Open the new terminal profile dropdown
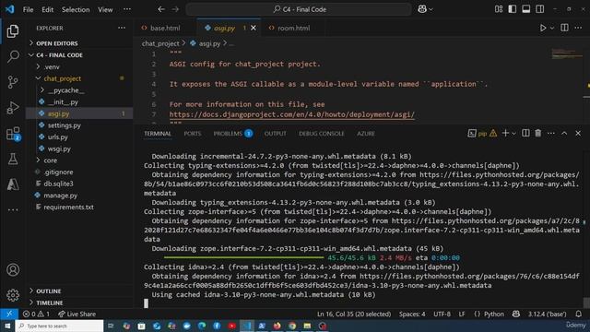This screenshot has width=590, height=332. [x=514, y=133]
